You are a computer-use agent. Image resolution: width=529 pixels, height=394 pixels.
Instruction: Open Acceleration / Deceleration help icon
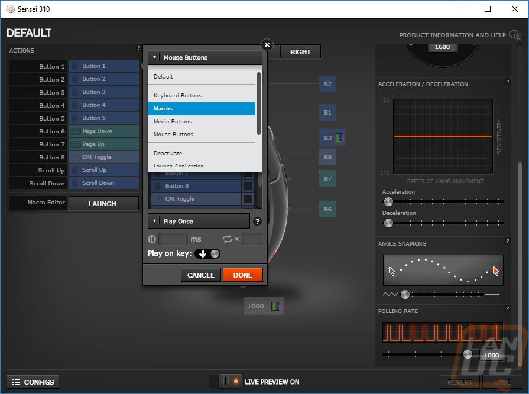pyautogui.click(x=507, y=82)
